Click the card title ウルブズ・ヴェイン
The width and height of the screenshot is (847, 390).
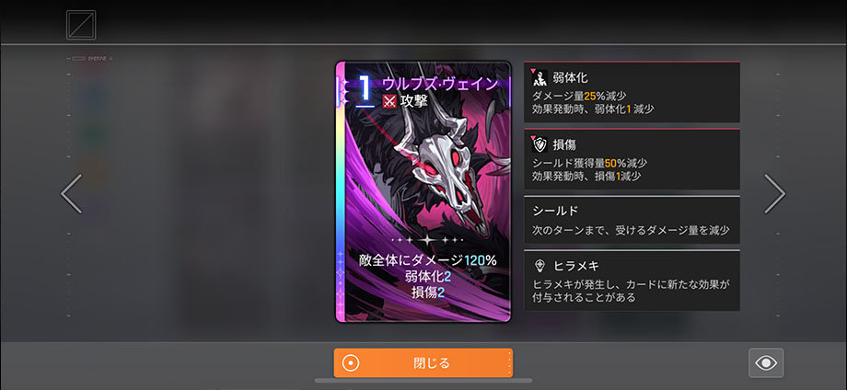pos(440,84)
